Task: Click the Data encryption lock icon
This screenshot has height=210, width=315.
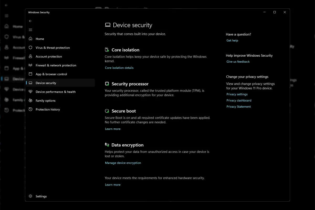Action: [107, 145]
